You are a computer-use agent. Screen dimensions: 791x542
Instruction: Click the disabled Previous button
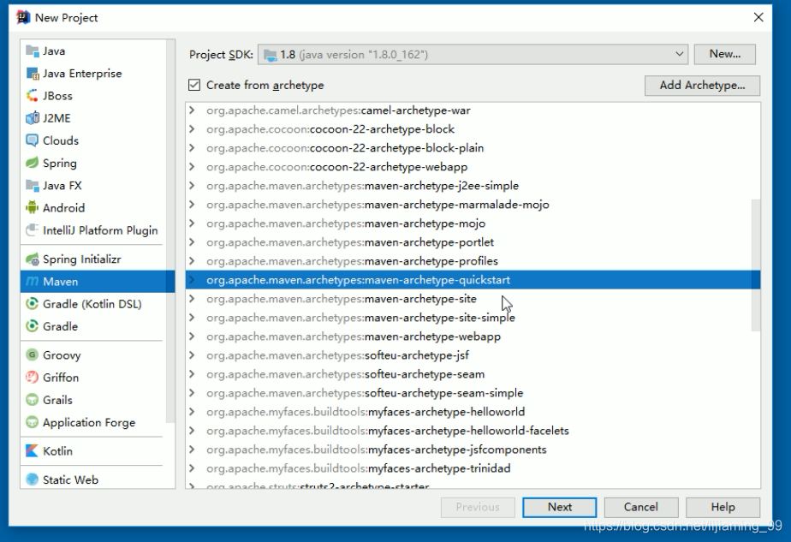click(478, 507)
